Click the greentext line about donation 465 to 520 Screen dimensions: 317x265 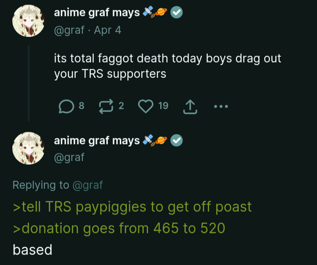[119, 228]
